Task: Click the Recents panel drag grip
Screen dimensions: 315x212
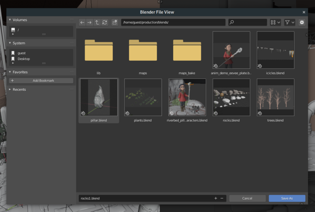Action: coord(72,89)
